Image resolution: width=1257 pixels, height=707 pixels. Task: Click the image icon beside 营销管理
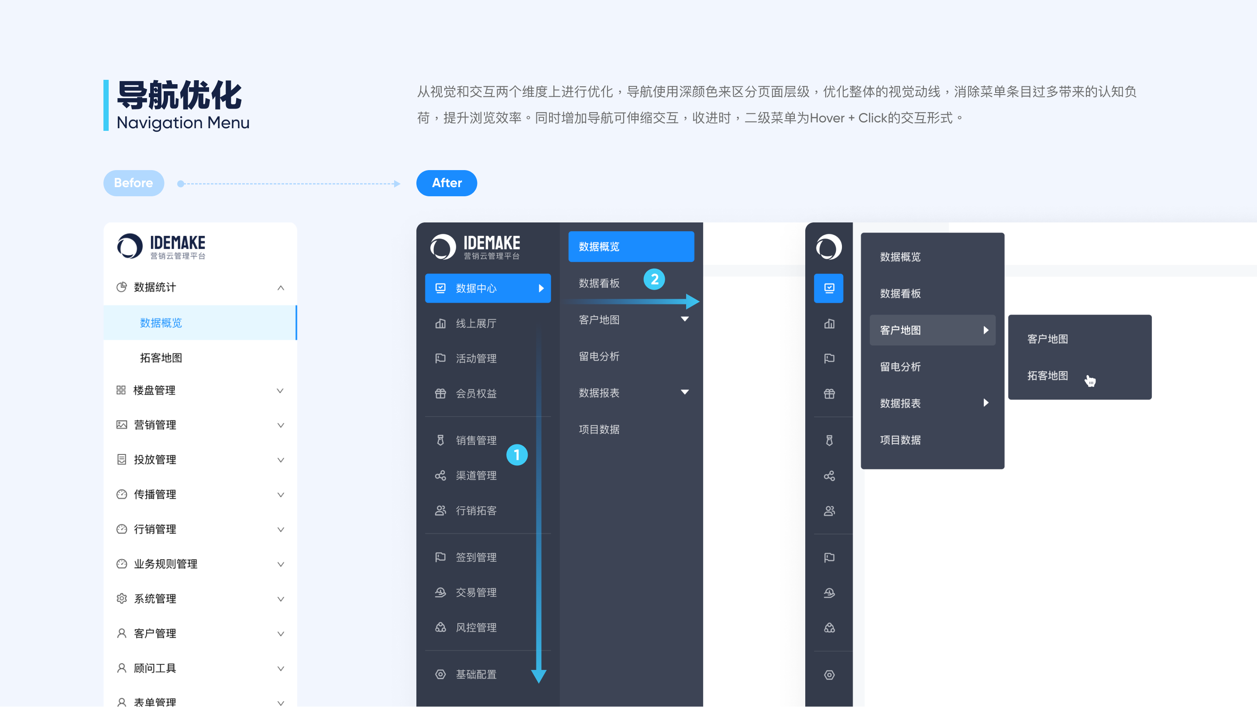(121, 425)
